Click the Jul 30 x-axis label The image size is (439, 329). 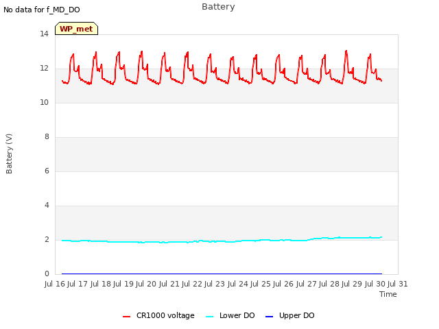point(375,284)
